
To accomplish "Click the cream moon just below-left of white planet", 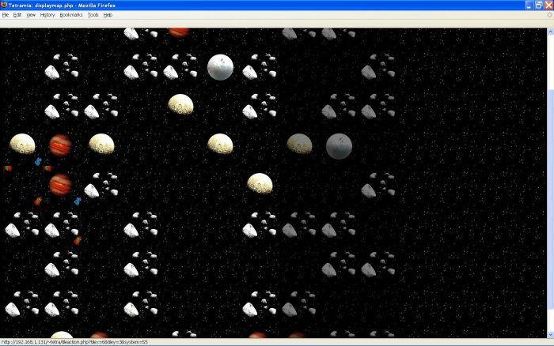I will point(180,104).
